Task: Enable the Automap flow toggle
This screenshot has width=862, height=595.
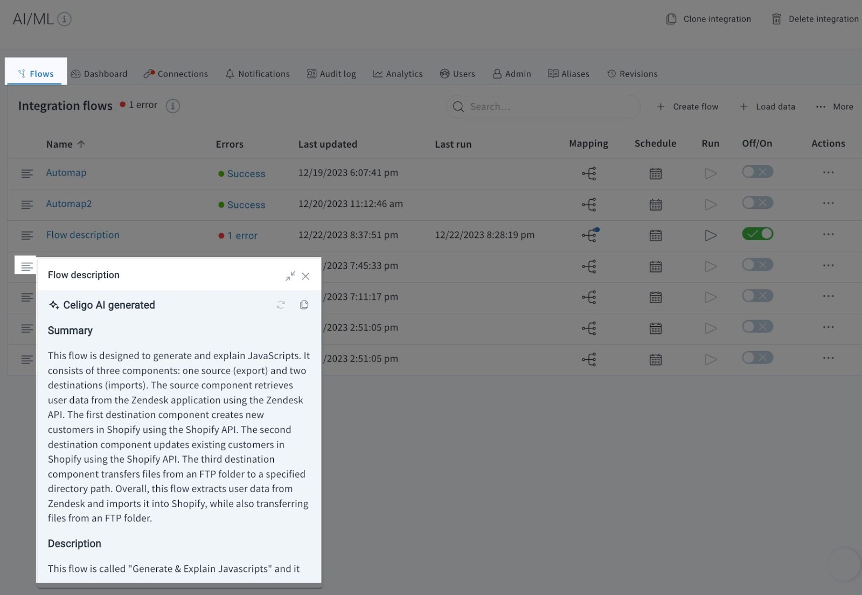Action: tap(757, 171)
